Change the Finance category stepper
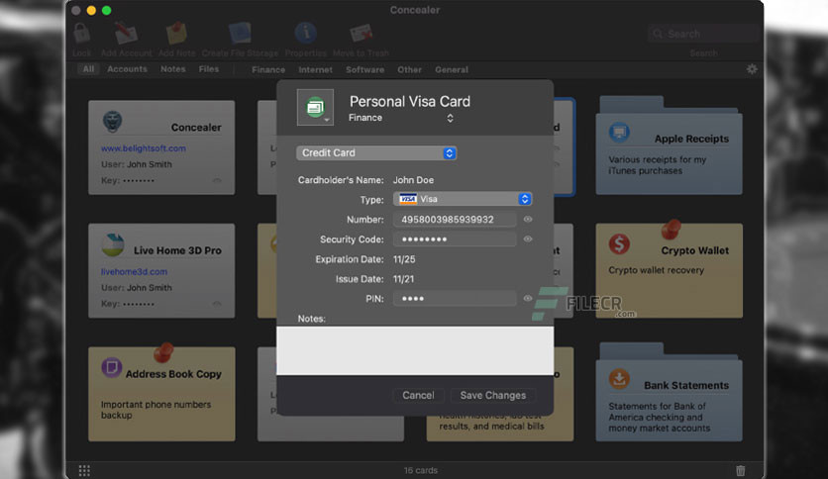Viewport: 828px width, 479px height. coord(450,118)
